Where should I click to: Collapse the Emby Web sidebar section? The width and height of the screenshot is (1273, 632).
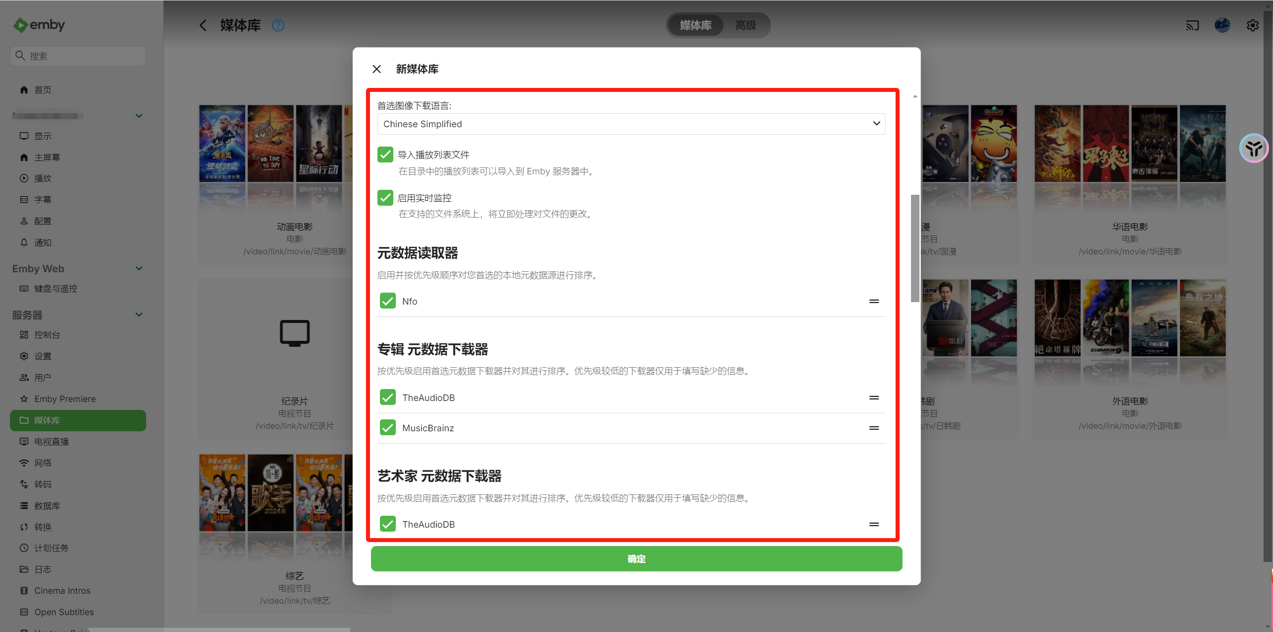pos(139,268)
